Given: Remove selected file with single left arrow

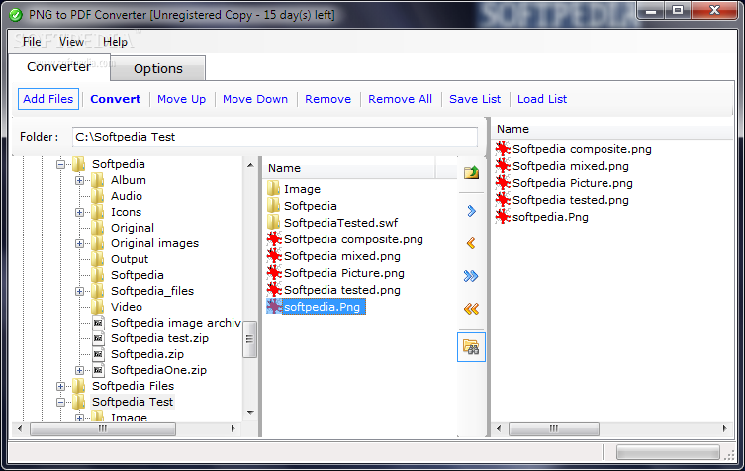Looking at the screenshot, I should [471, 243].
